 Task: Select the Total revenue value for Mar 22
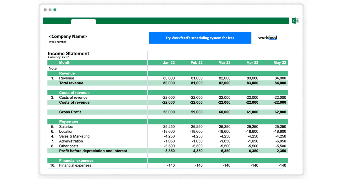coord(224,83)
